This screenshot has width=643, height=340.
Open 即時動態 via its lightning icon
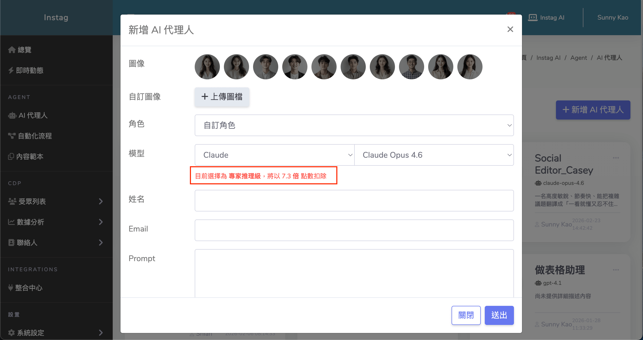(x=11, y=70)
